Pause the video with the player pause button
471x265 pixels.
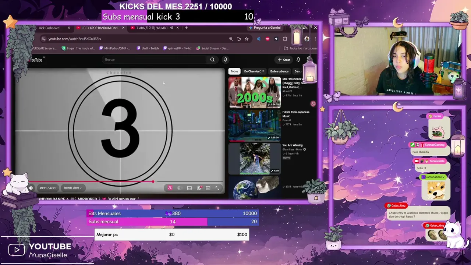coord(179,188)
